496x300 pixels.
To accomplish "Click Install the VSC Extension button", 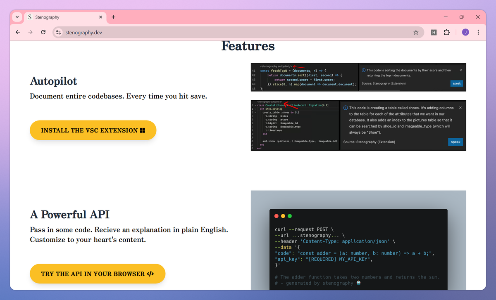I will click(93, 130).
